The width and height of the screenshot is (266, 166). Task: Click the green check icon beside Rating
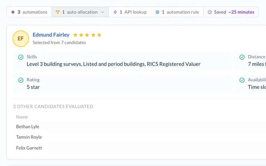(21, 80)
